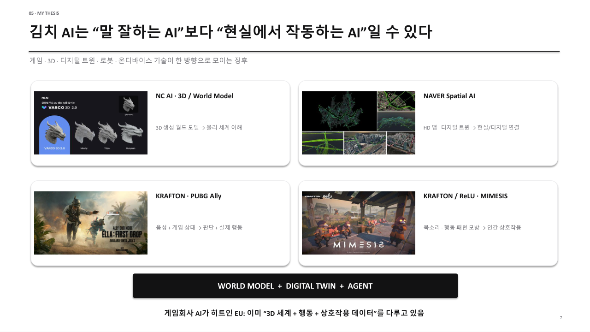Click the 'KRAFTON · PUBG Ally' heading
Screen dimensions: 590x332
point(189,196)
